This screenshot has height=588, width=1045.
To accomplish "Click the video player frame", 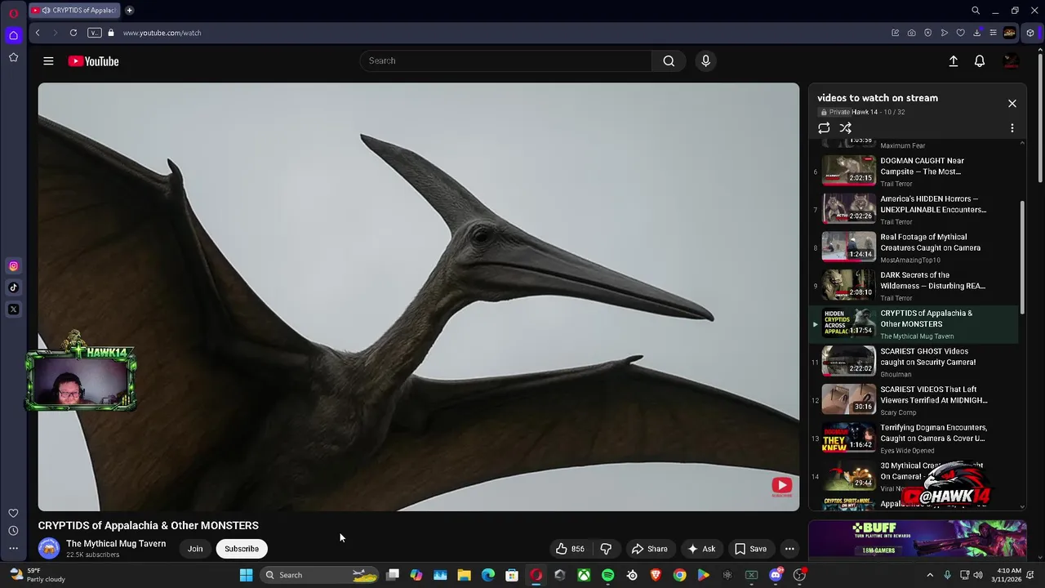I will tap(419, 296).
